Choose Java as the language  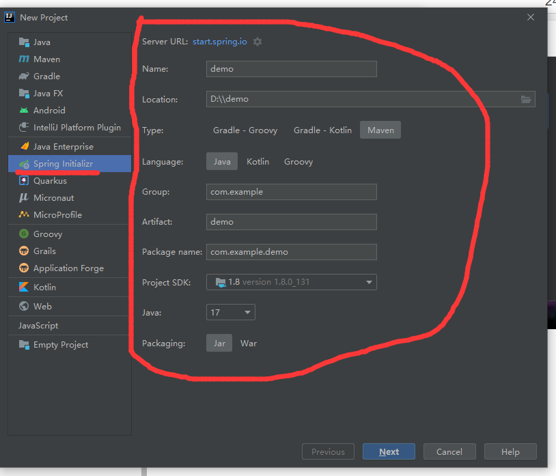click(222, 162)
